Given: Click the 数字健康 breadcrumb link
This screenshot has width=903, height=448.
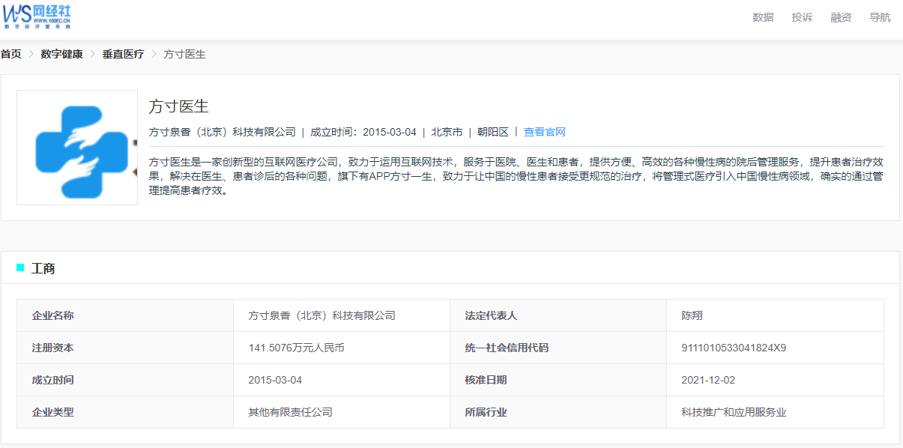Looking at the screenshot, I should point(61,54).
